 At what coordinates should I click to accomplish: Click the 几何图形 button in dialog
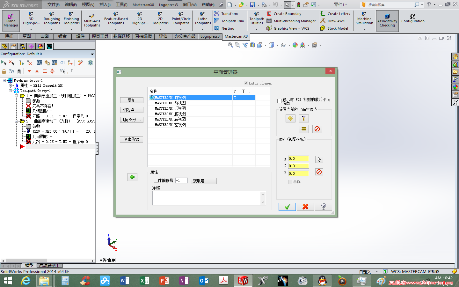click(x=132, y=120)
